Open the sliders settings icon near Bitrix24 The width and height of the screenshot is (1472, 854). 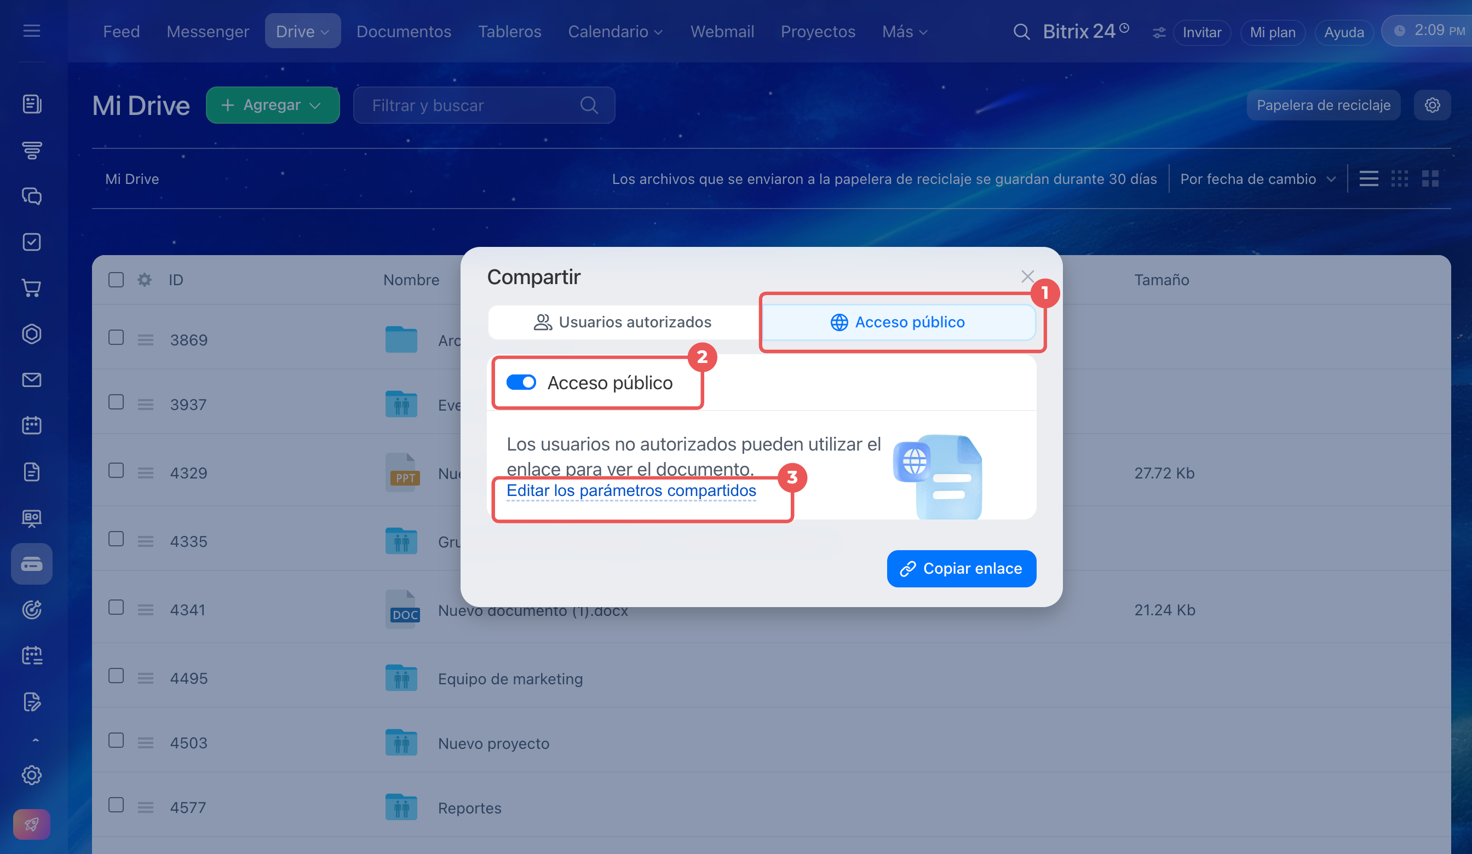(x=1159, y=33)
